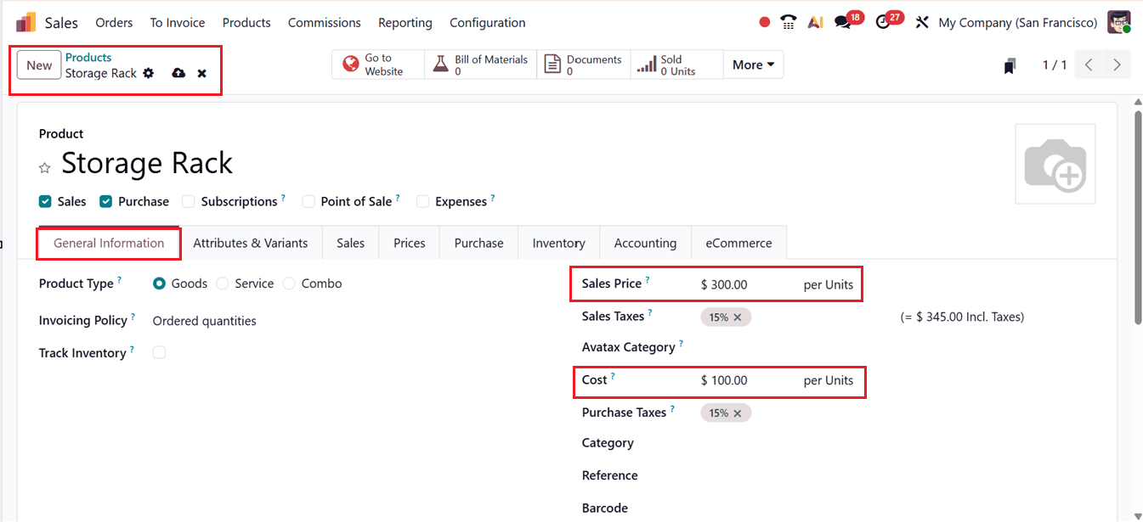
Task: Remove the 15% sales tax tag
Action: (738, 317)
